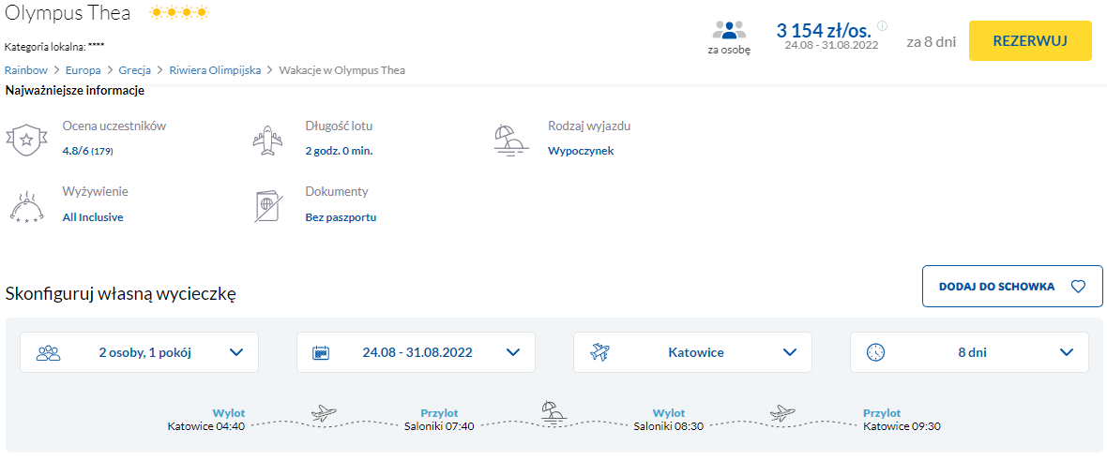Open Riwiera Olimpijska breadcrumb link
The width and height of the screenshot is (1107, 460).
pos(216,70)
